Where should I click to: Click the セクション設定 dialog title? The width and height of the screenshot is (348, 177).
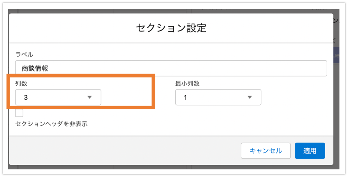click(171, 28)
